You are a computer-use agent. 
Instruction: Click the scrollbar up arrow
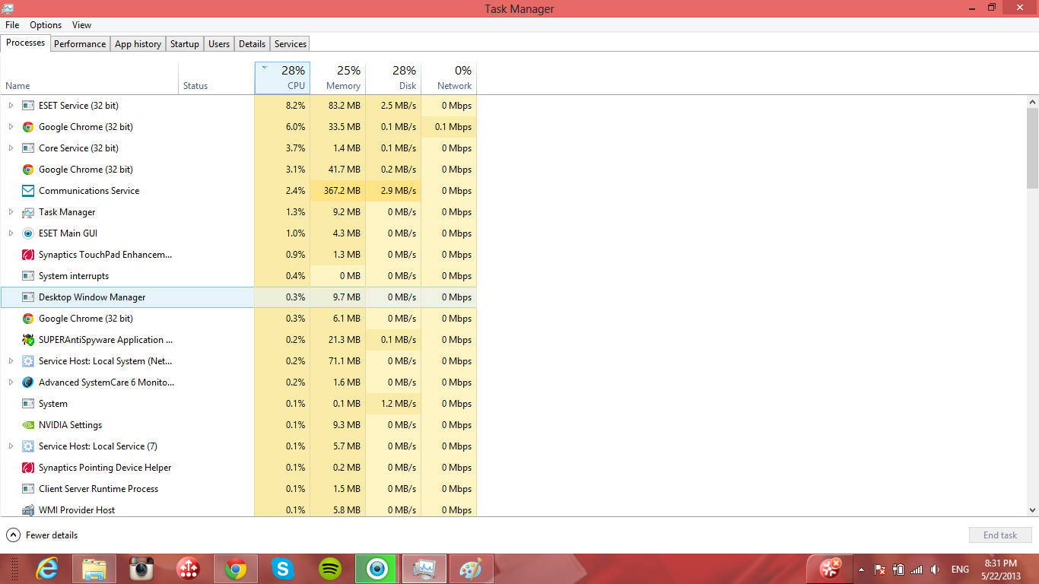point(1032,102)
